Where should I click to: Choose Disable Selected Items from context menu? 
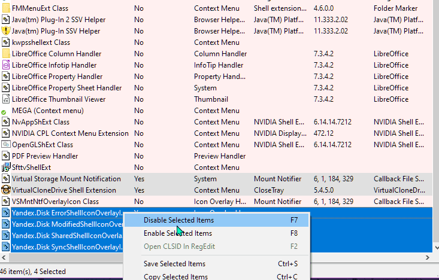pos(216,220)
